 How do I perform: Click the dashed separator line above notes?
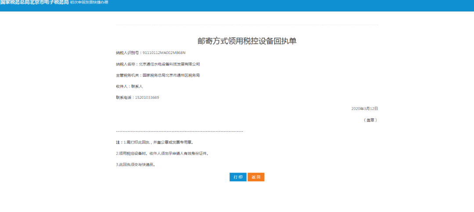point(179,131)
